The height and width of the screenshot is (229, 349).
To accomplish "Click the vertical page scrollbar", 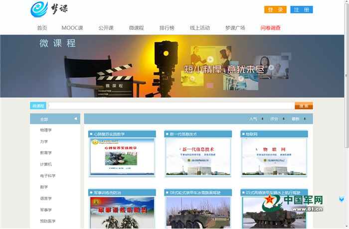I will click(x=347, y=76).
